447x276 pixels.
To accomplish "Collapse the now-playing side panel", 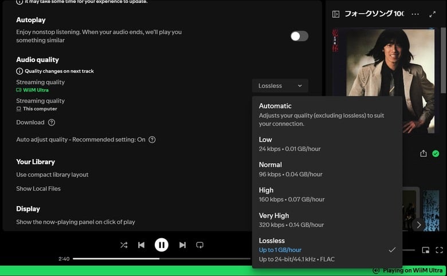I will (x=336, y=14).
